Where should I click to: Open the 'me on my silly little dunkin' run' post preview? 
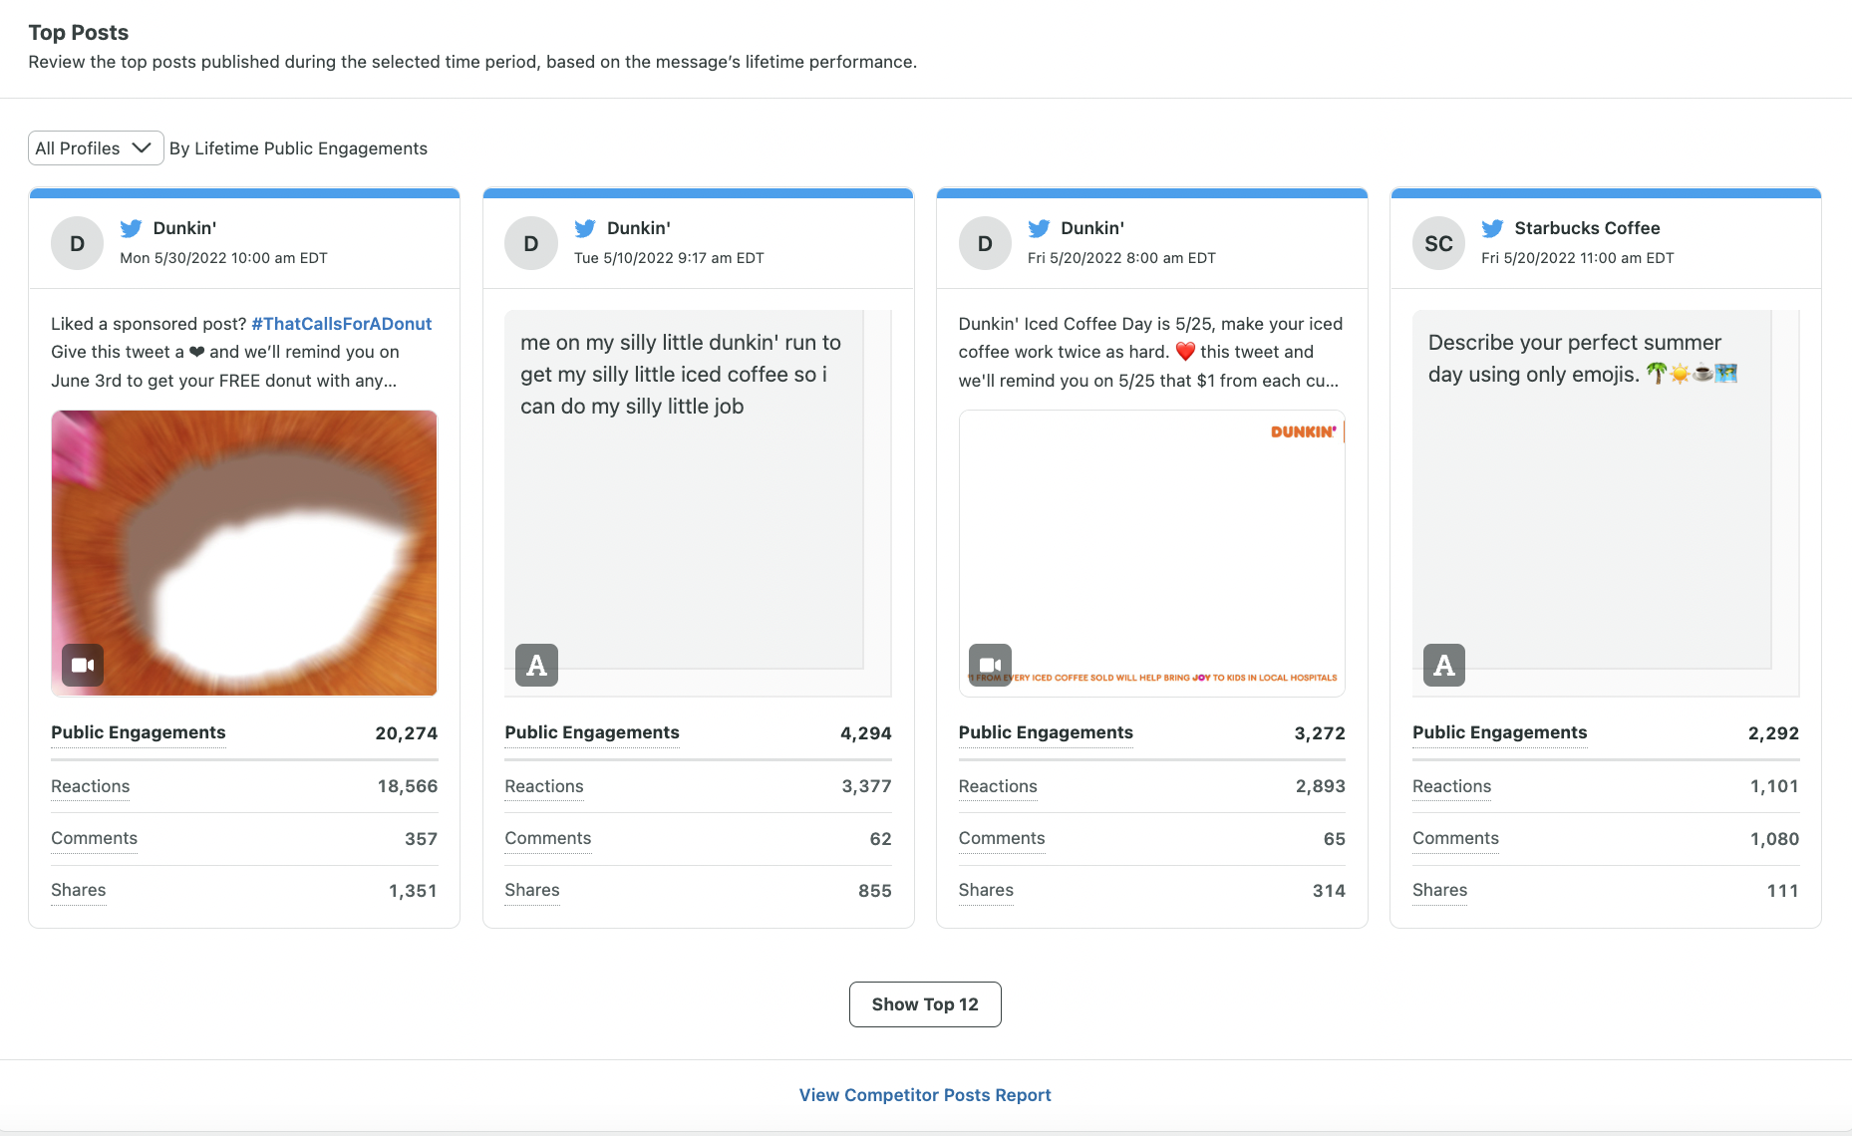click(x=698, y=503)
